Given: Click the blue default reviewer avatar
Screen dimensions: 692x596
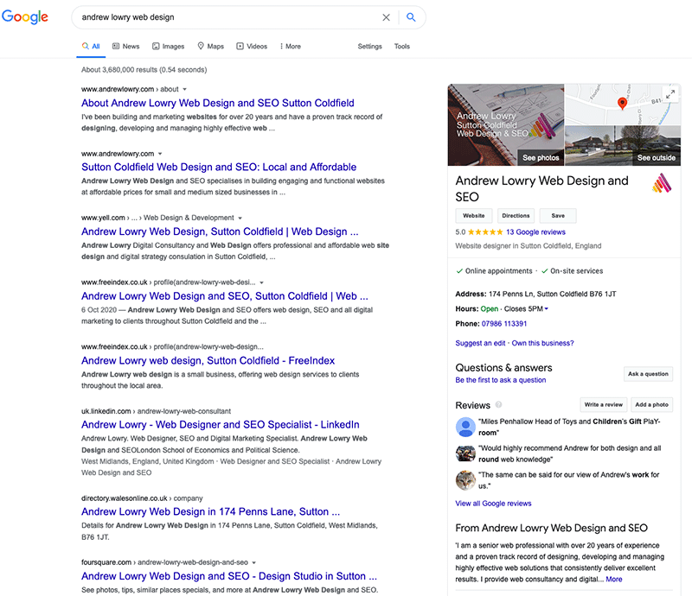Looking at the screenshot, I should coord(465,427).
